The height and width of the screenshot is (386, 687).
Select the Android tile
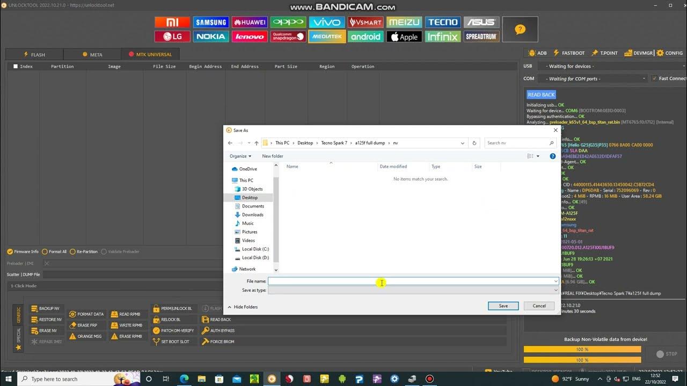coord(366,36)
